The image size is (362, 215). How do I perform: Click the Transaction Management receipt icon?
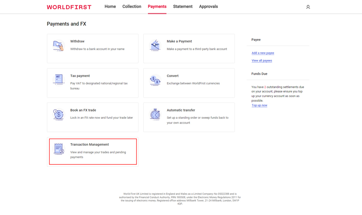pos(59,149)
